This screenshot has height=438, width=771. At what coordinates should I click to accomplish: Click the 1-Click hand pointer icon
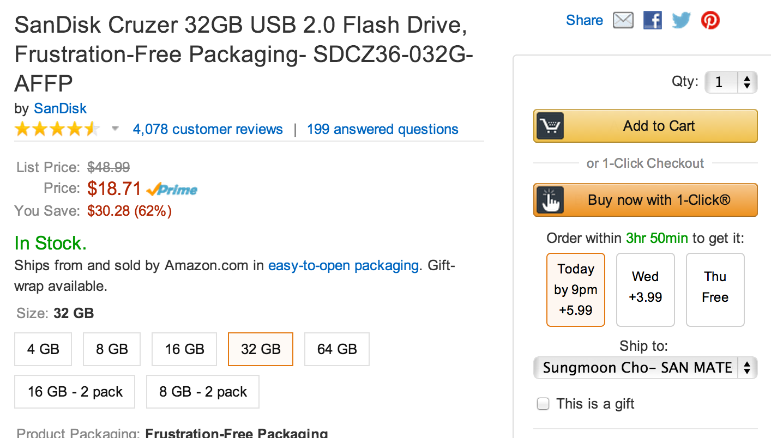(550, 200)
